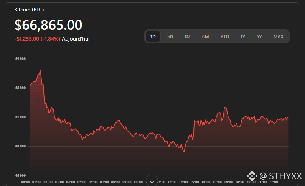Click the 02:00 time axis label
305x186 pixels.
click(48, 182)
